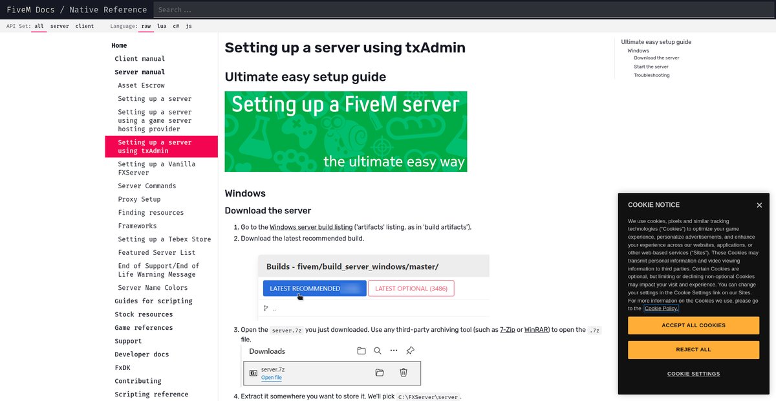Open 'Setting up a server' page
The image size is (776, 401).
[x=155, y=99]
